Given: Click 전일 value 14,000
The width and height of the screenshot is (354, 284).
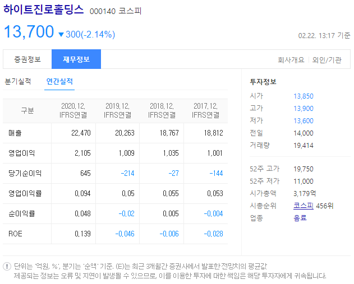Looking at the screenshot, I should 304,133.
